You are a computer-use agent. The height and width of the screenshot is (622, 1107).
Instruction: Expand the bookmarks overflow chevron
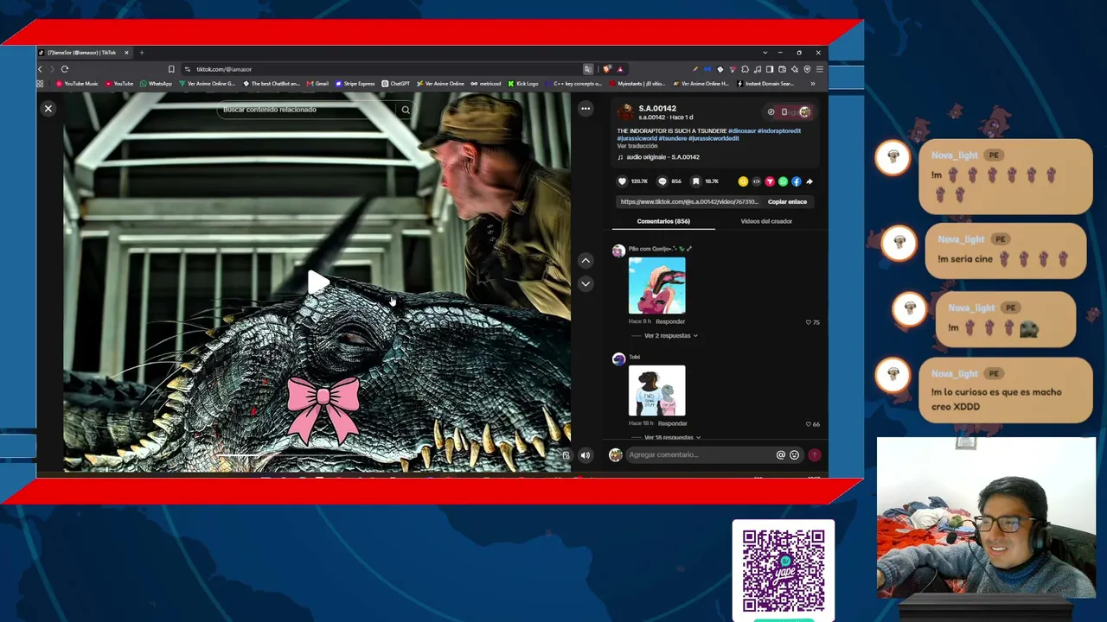tap(812, 84)
